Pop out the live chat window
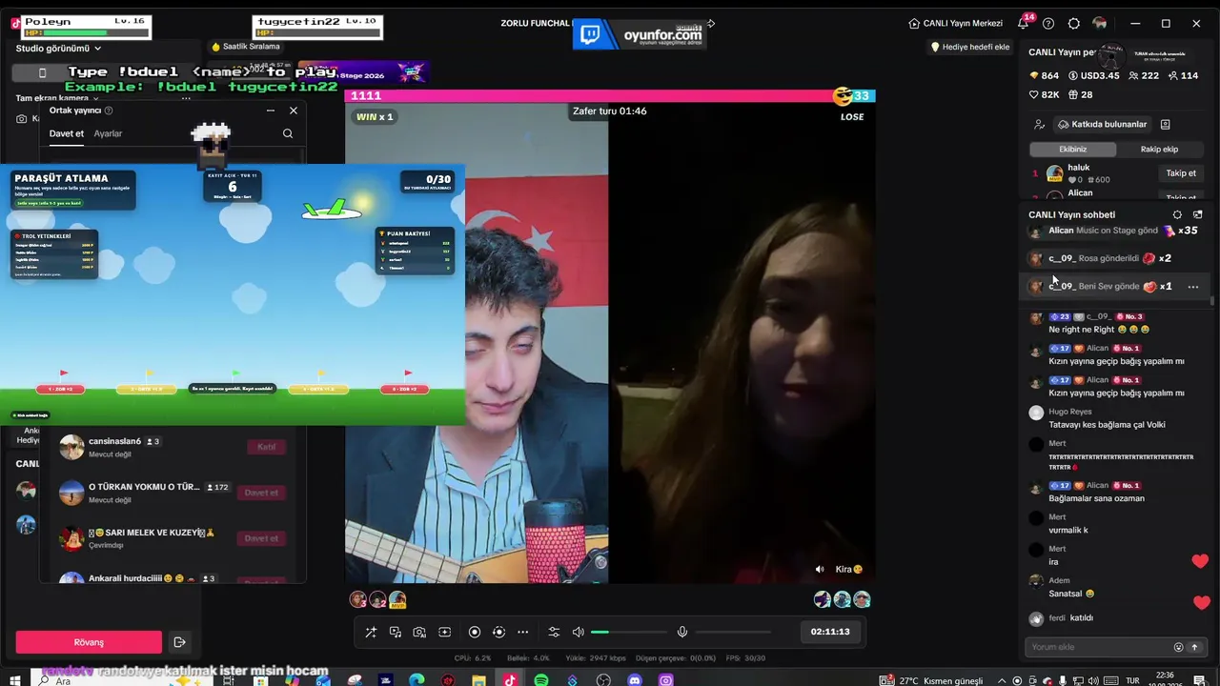Image resolution: width=1220 pixels, height=686 pixels. pyautogui.click(x=1198, y=215)
